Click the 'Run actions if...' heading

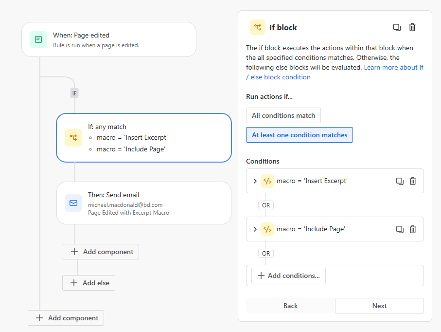click(x=269, y=96)
